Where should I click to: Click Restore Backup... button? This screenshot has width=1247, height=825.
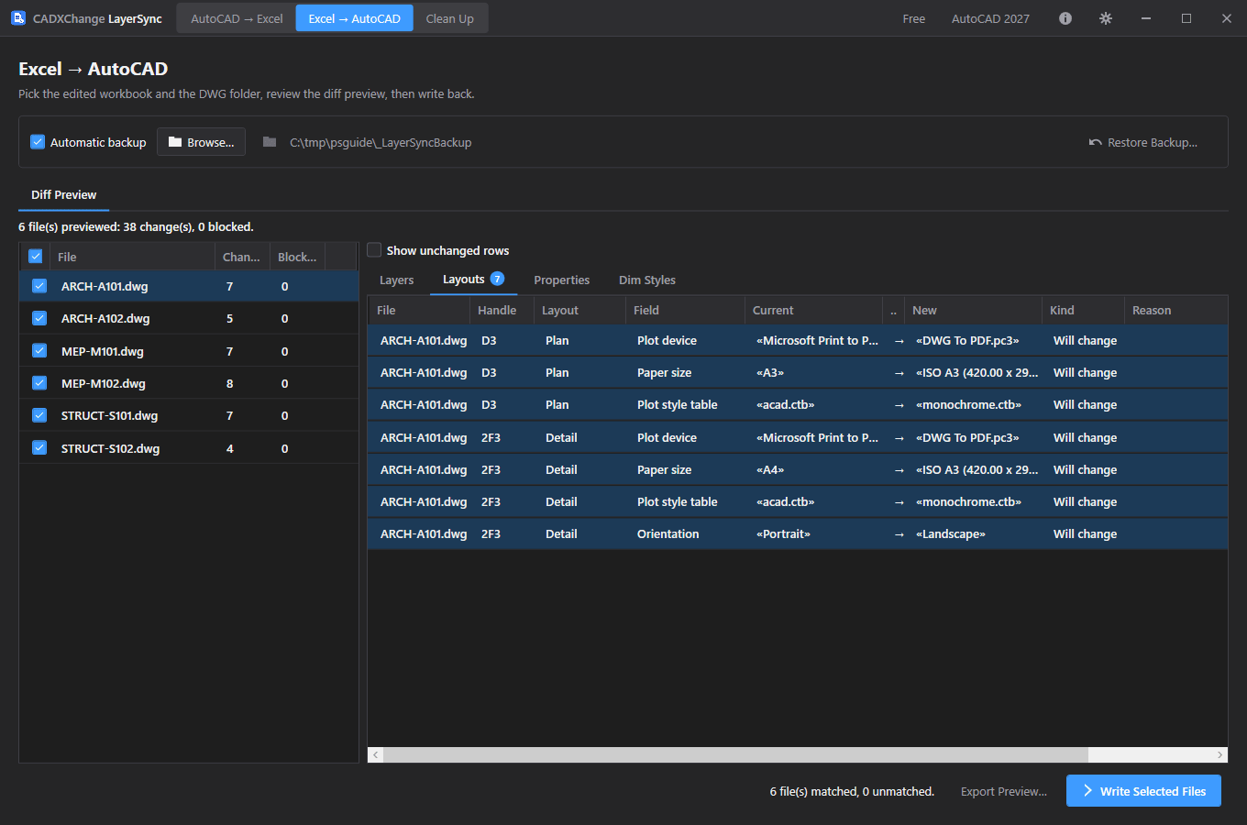[1143, 142]
